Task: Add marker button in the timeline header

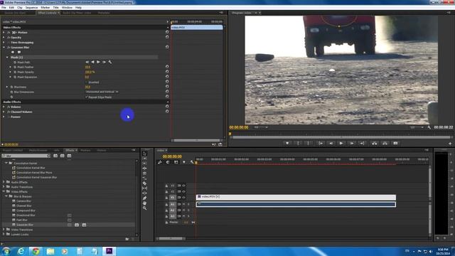Action: coord(184,162)
